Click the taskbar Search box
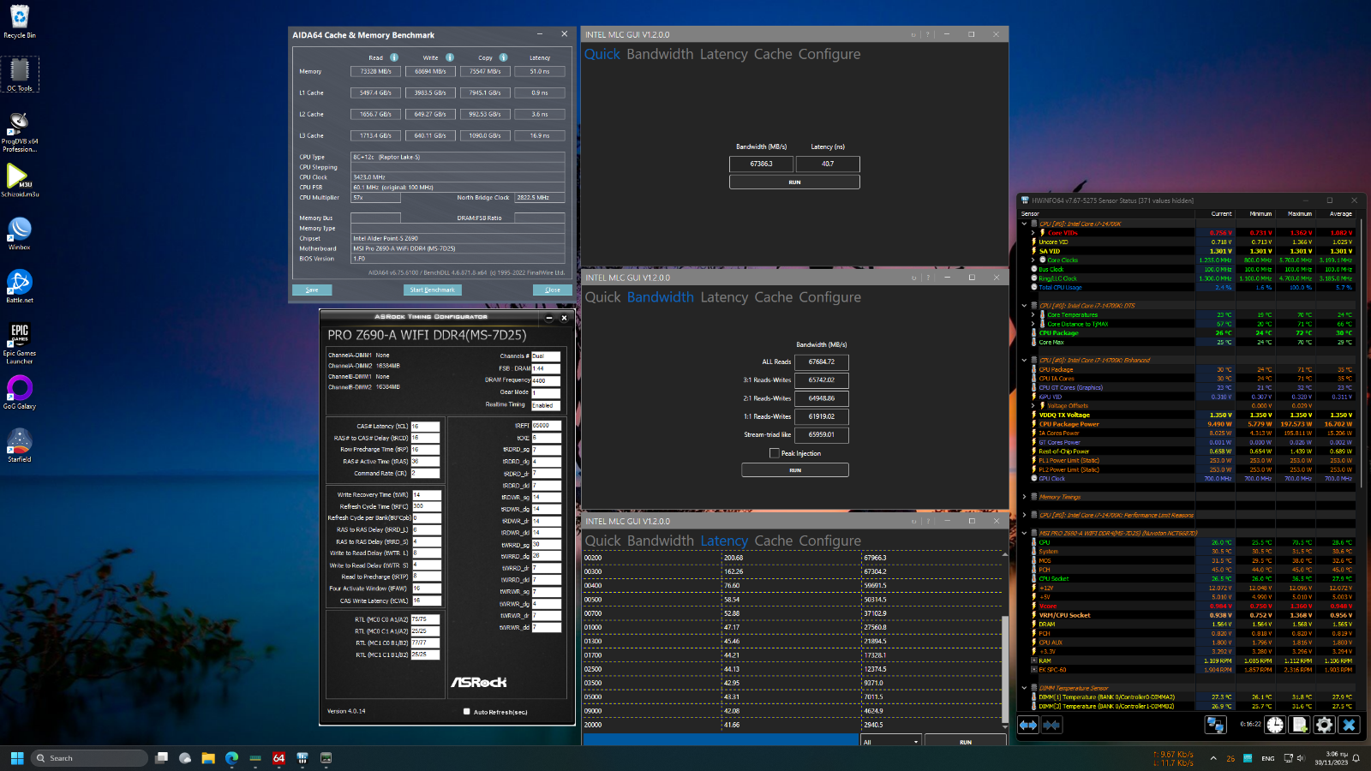 [89, 758]
